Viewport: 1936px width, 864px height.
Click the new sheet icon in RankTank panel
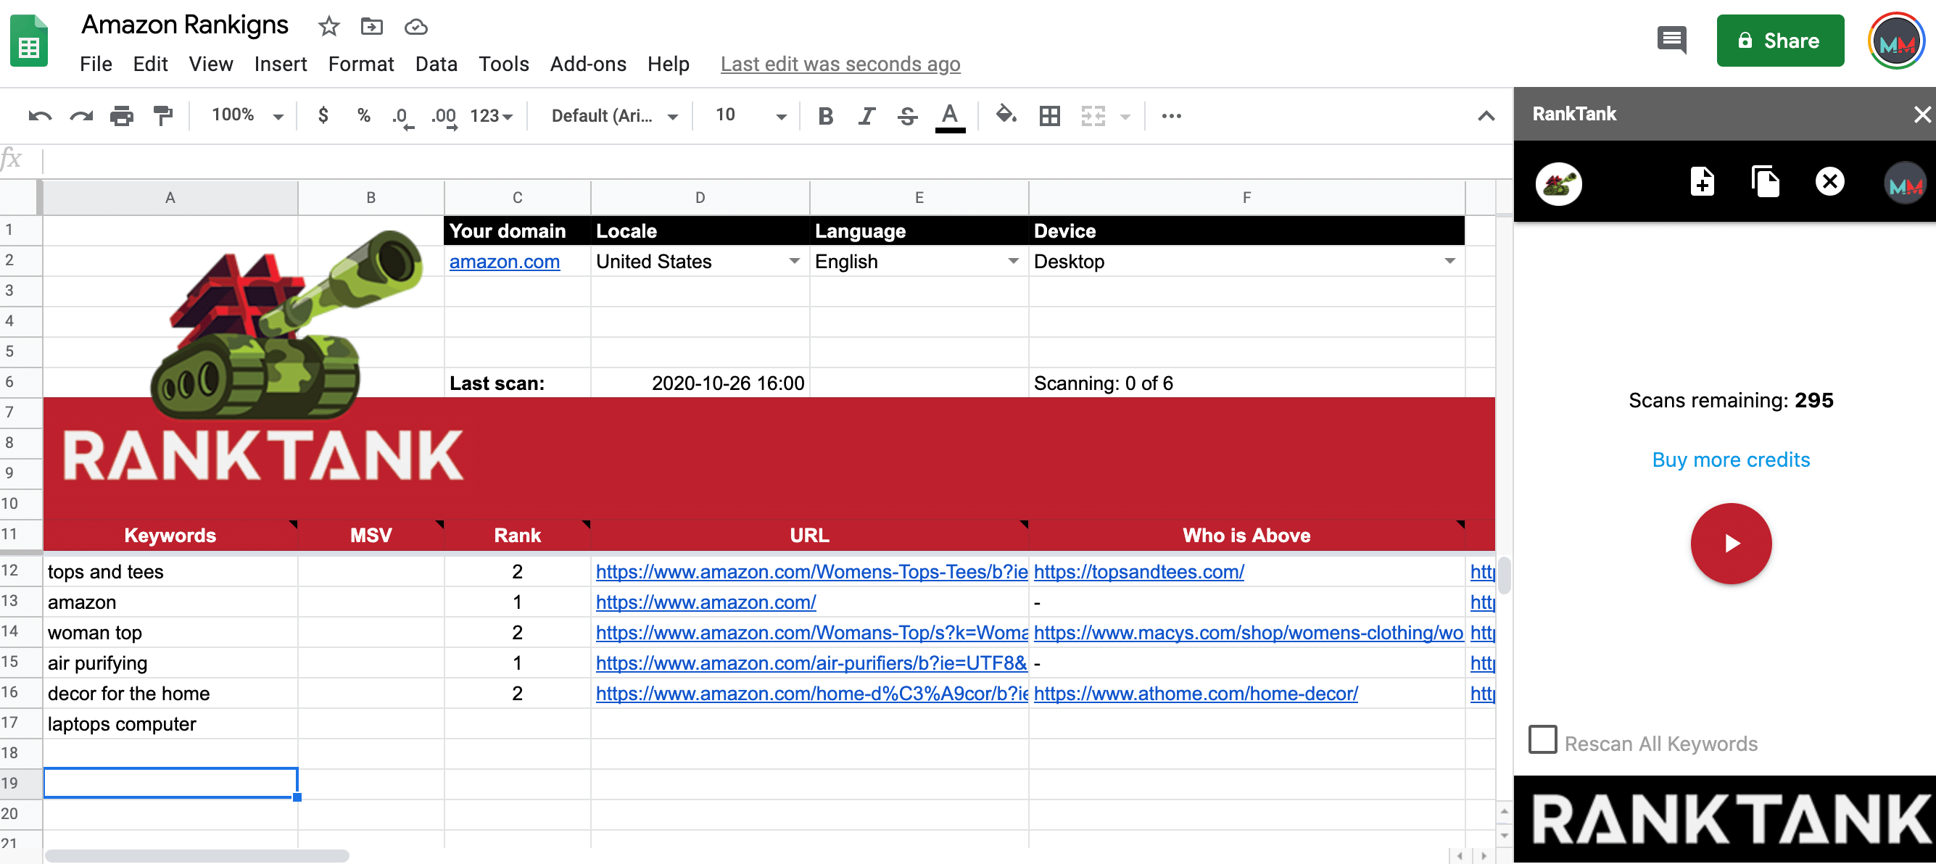pyautogui.click(x=1703, y=182)
